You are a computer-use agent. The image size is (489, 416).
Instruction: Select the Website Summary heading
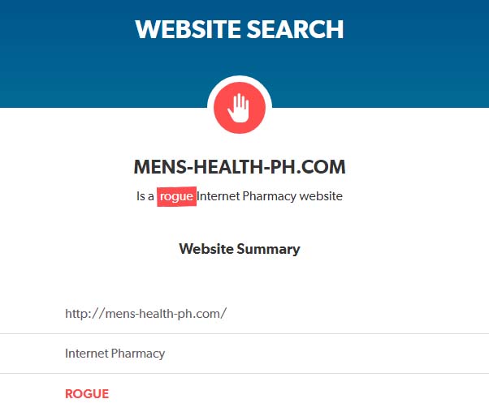point(240,249)
